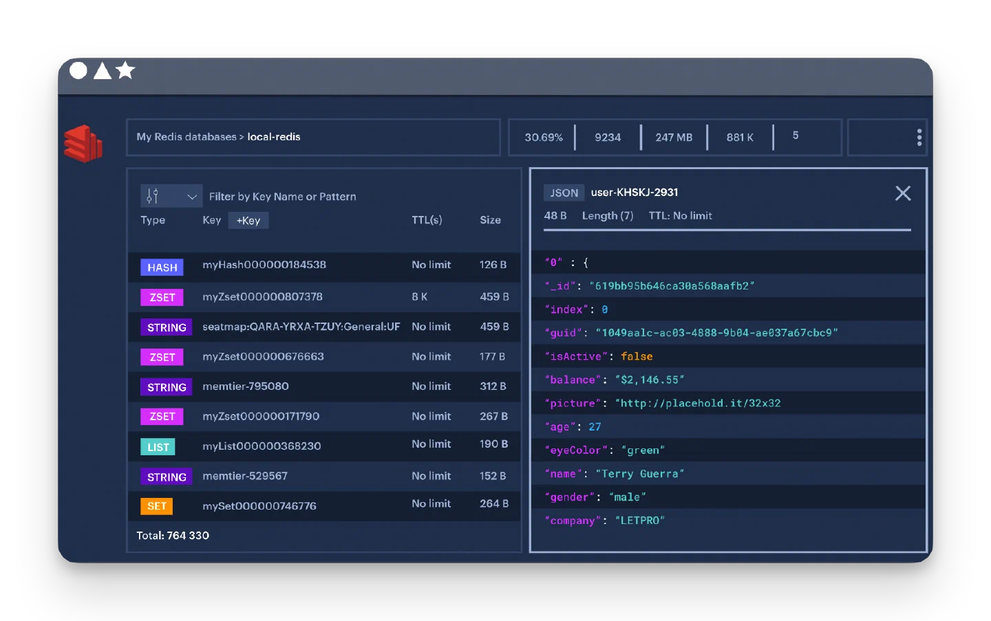Click the TTL(s) column header
Screen dimensions: 991x621
[x=427, y=220]
